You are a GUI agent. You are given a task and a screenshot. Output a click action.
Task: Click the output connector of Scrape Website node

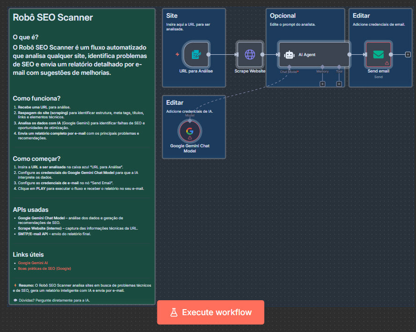pos(263,55)
